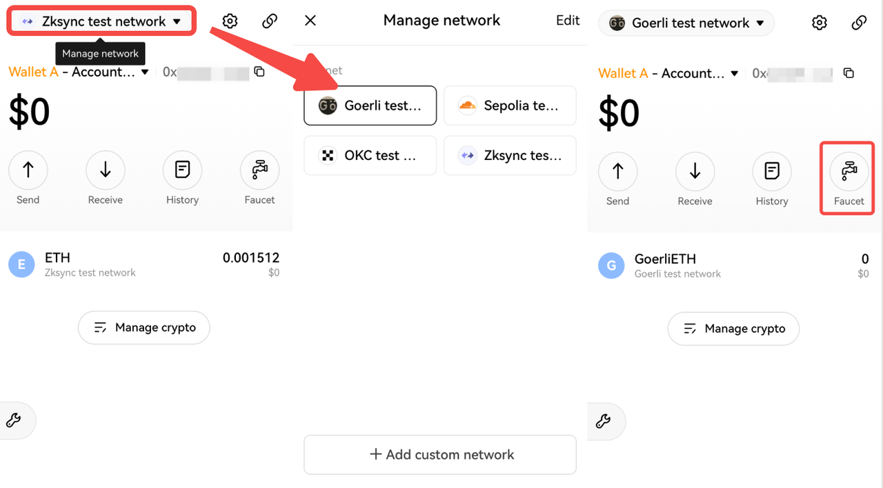Click the Send arrow in Goerli panel
This screenshot has height=488, width=883.
click(x=617, y=172)
